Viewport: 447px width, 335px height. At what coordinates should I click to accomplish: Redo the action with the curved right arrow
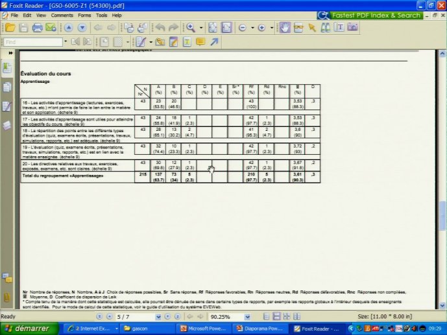pyautogui.click(x=173, y=28)
